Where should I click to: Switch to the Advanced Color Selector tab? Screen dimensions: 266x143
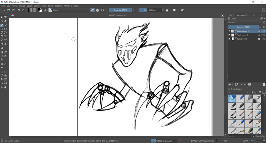[242, 15]
